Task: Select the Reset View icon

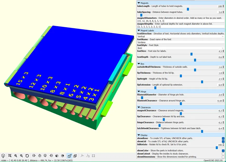Action: point(27,156)
